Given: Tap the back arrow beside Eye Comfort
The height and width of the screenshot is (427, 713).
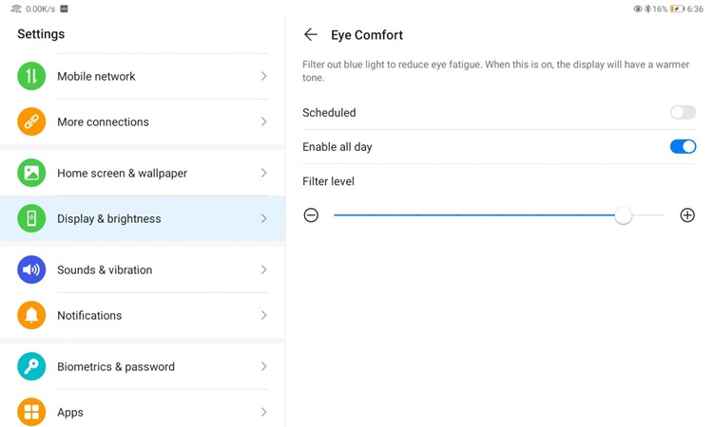Looking at the screenshot, I should 311,34.
